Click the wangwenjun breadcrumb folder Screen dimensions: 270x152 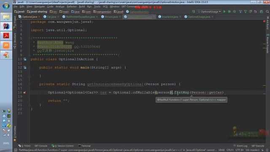tap(102, 12)
